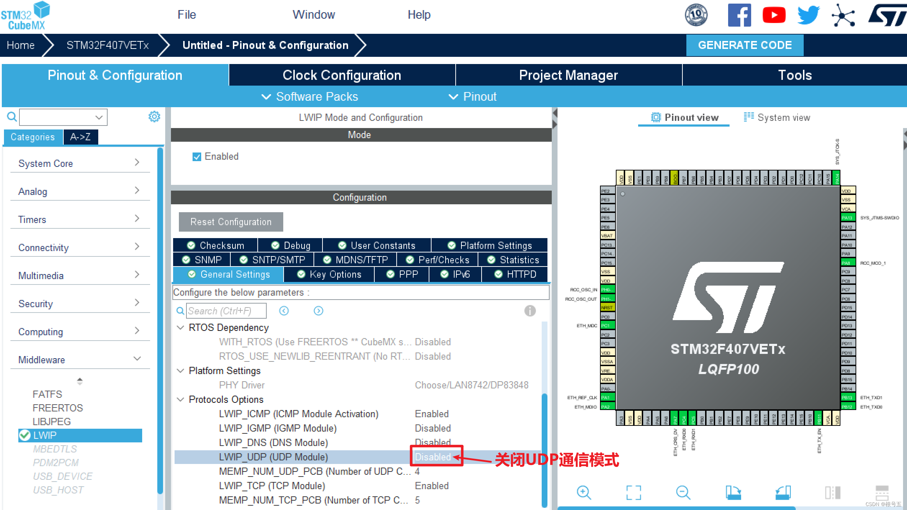Open the PPP settings tab
Image resolution: width=907 pixels, height=510 pixels.
pyautogui.click(x=402, y=274)
